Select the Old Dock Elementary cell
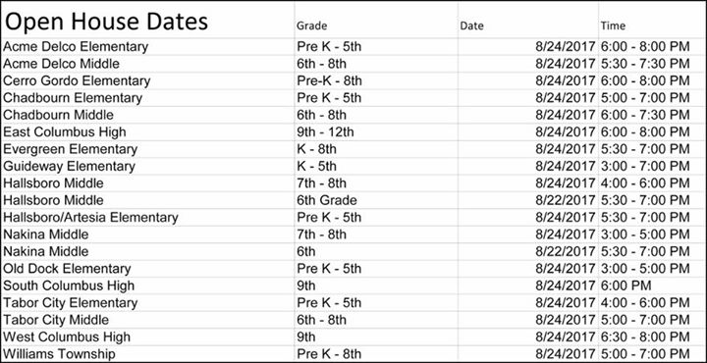The image size is (707, 363). coord(148,269)
